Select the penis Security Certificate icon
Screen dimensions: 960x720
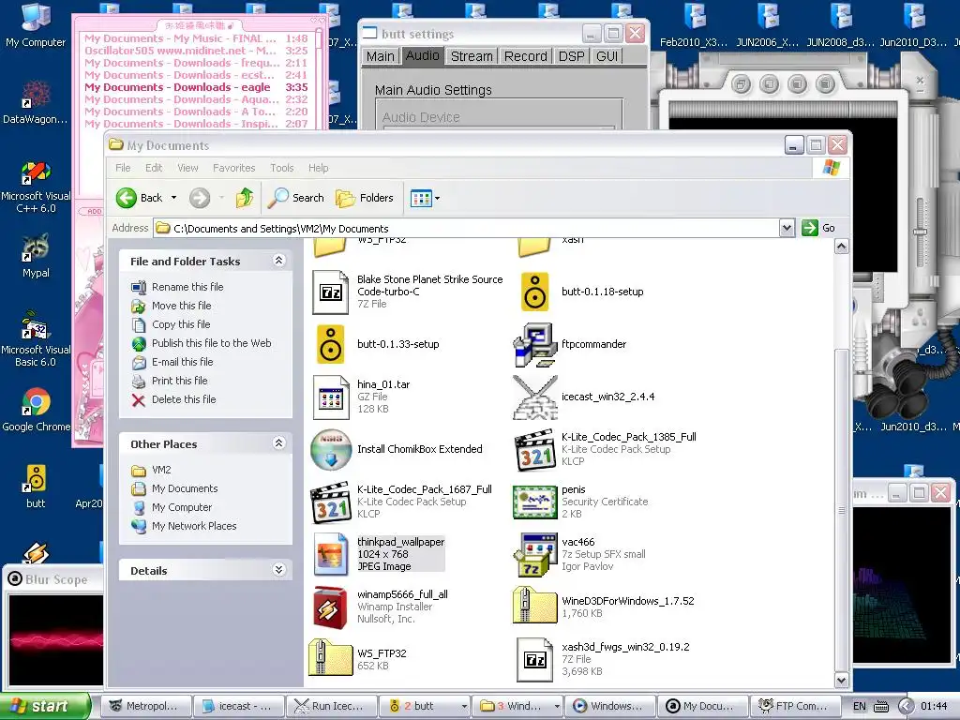click(535, 502)
